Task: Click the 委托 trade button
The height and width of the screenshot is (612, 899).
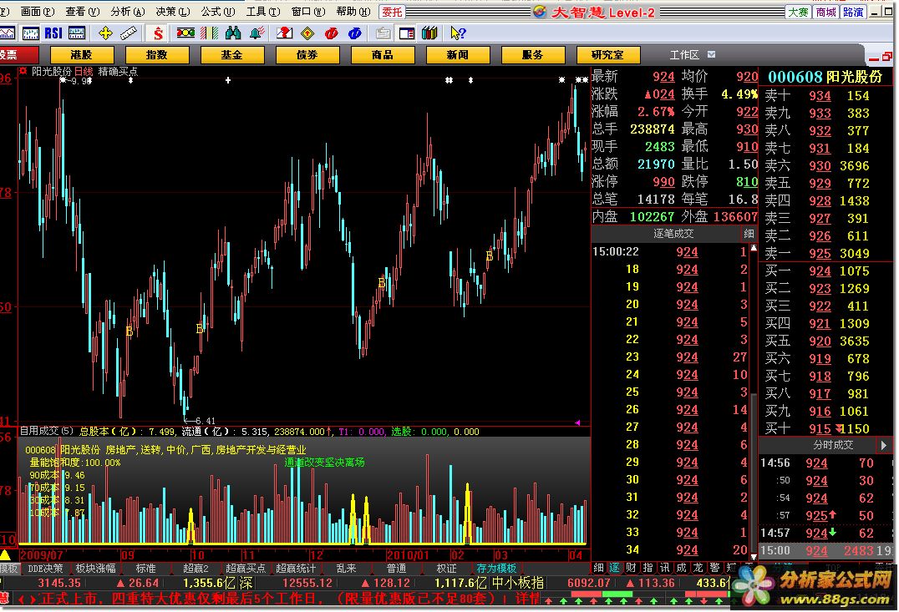Action: (x=391, y=12)
